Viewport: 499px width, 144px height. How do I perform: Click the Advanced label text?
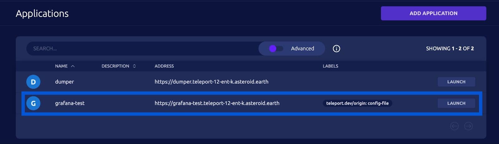[x=302, y=49]
